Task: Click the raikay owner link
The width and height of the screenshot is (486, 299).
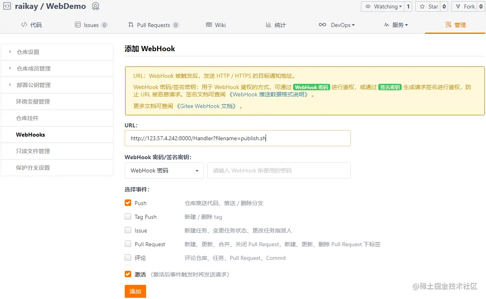Action: (x=27, y=6)
